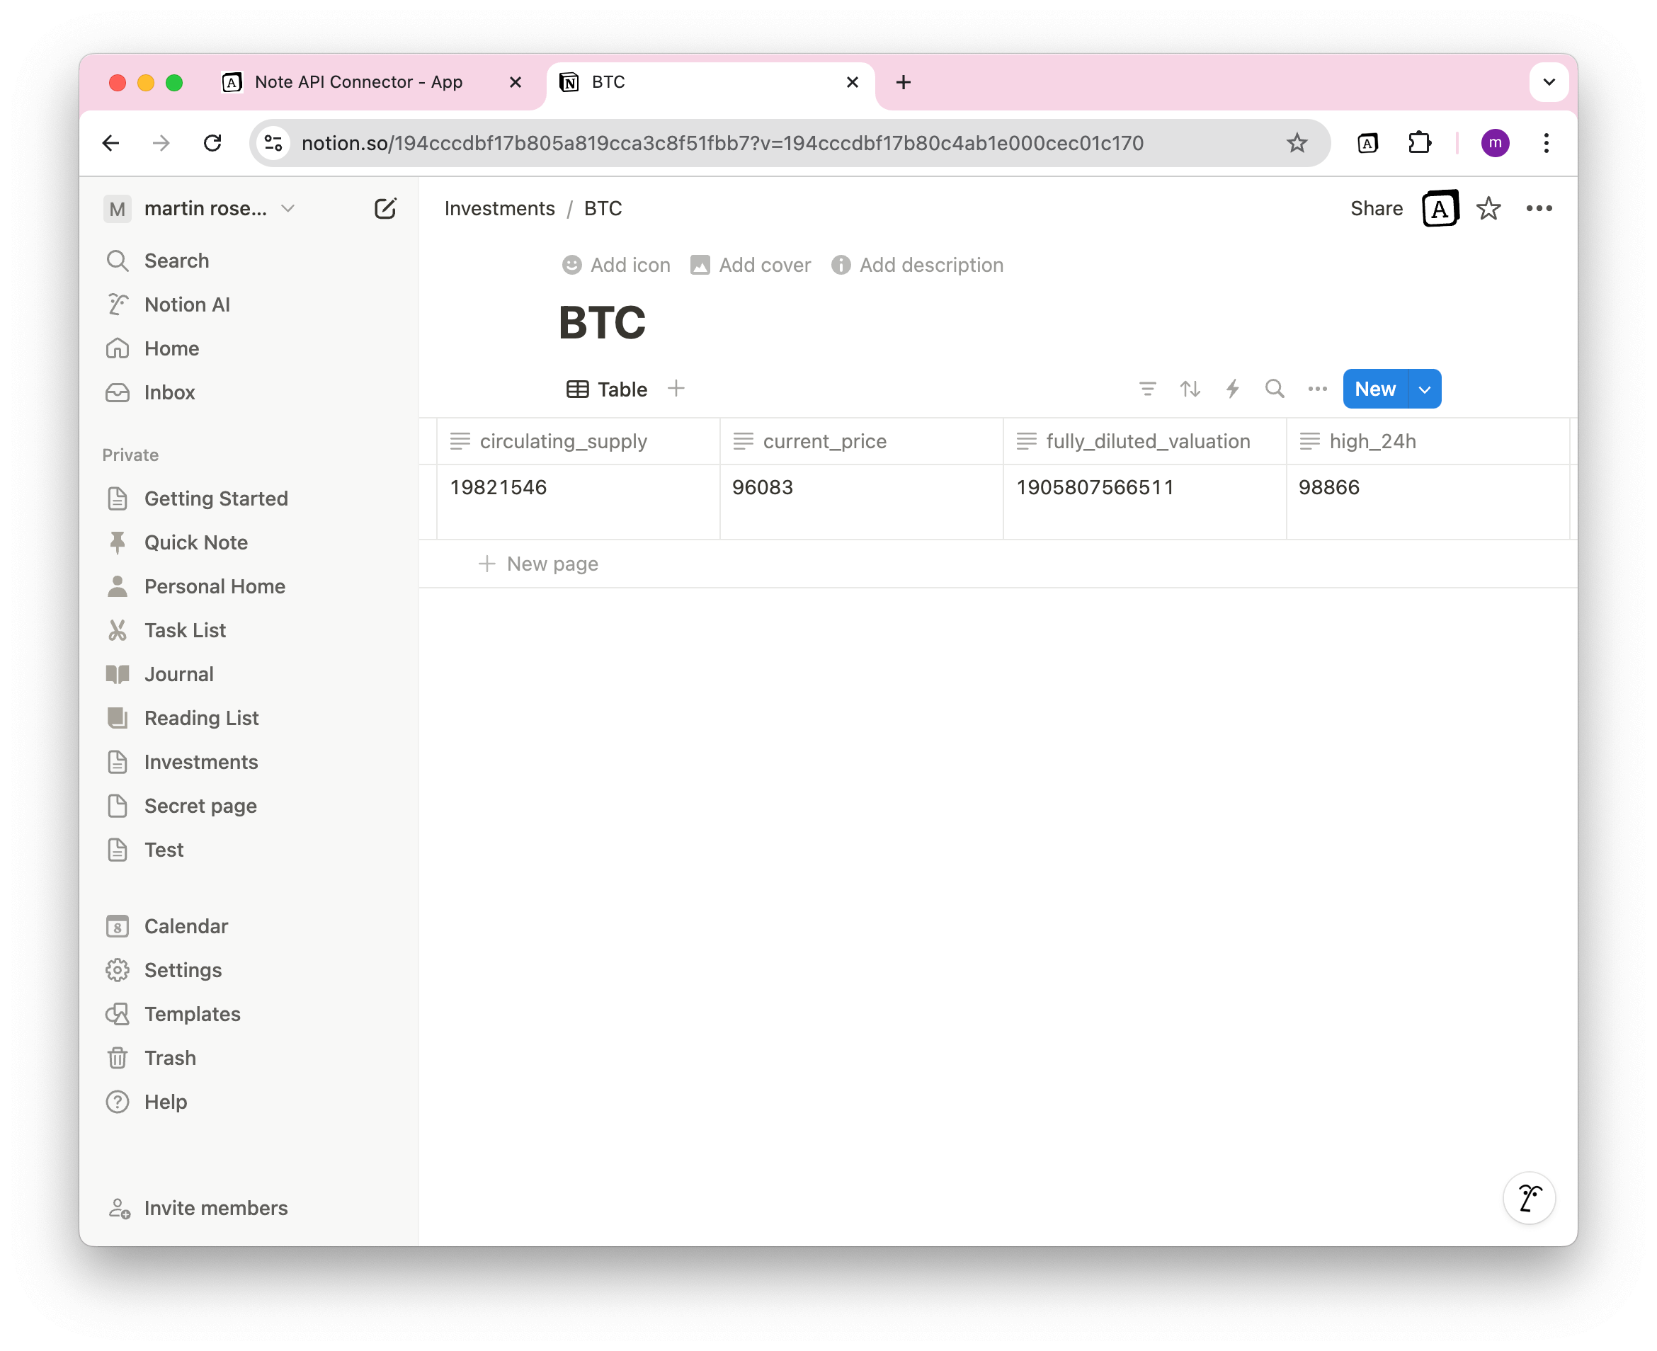Add a cover to the BTC page
Viewport: 1657px width, 1351px height.
pyautogui.click(x=749, y=265)
